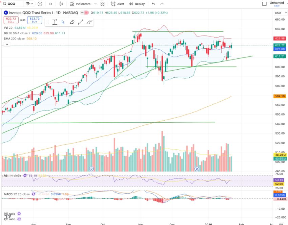288x225 pixels.
Task: Select the eraser tool in drawing toolbar
Action: pos(72,22)
